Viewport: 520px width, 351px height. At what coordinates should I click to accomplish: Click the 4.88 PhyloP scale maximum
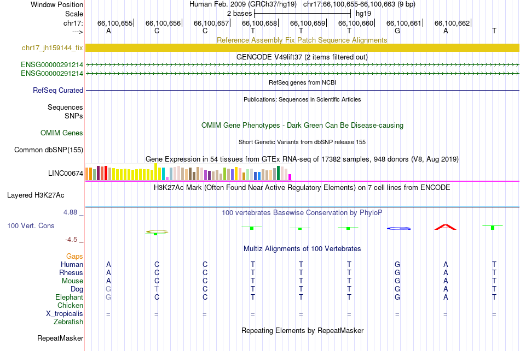(70, 212)
